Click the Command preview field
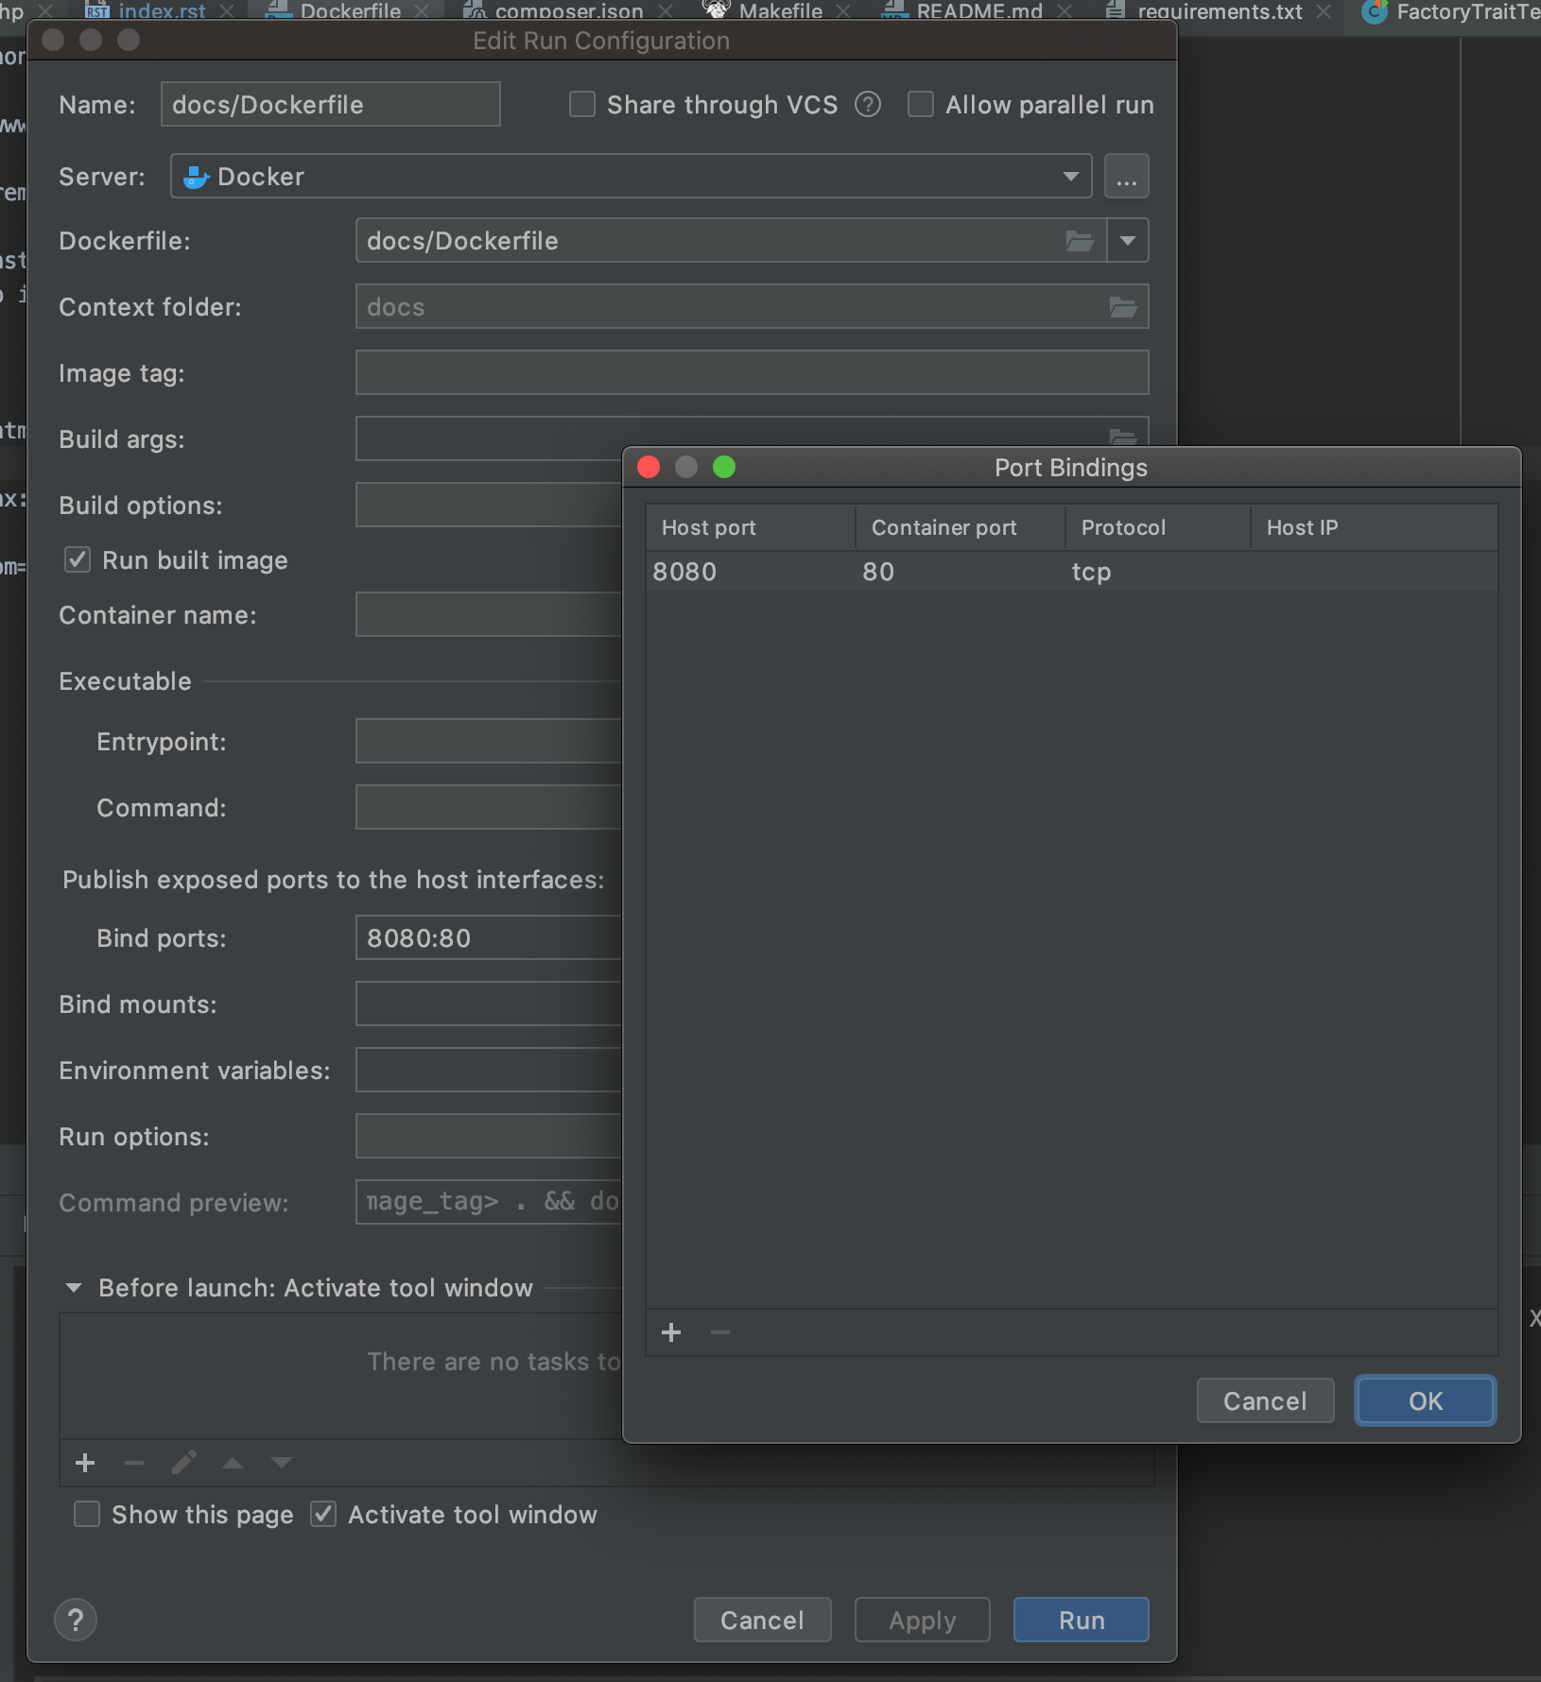Viewport: 1541px width, 1682px height. (x=488, y=1202)
